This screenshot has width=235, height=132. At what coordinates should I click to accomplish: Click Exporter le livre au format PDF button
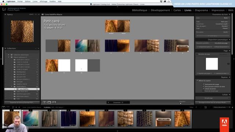coord(22,103)
